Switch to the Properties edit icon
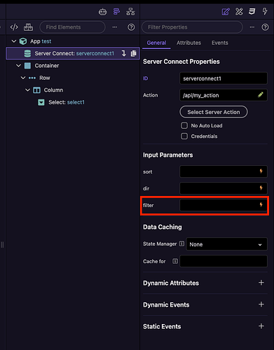 [x=226, y=11]
